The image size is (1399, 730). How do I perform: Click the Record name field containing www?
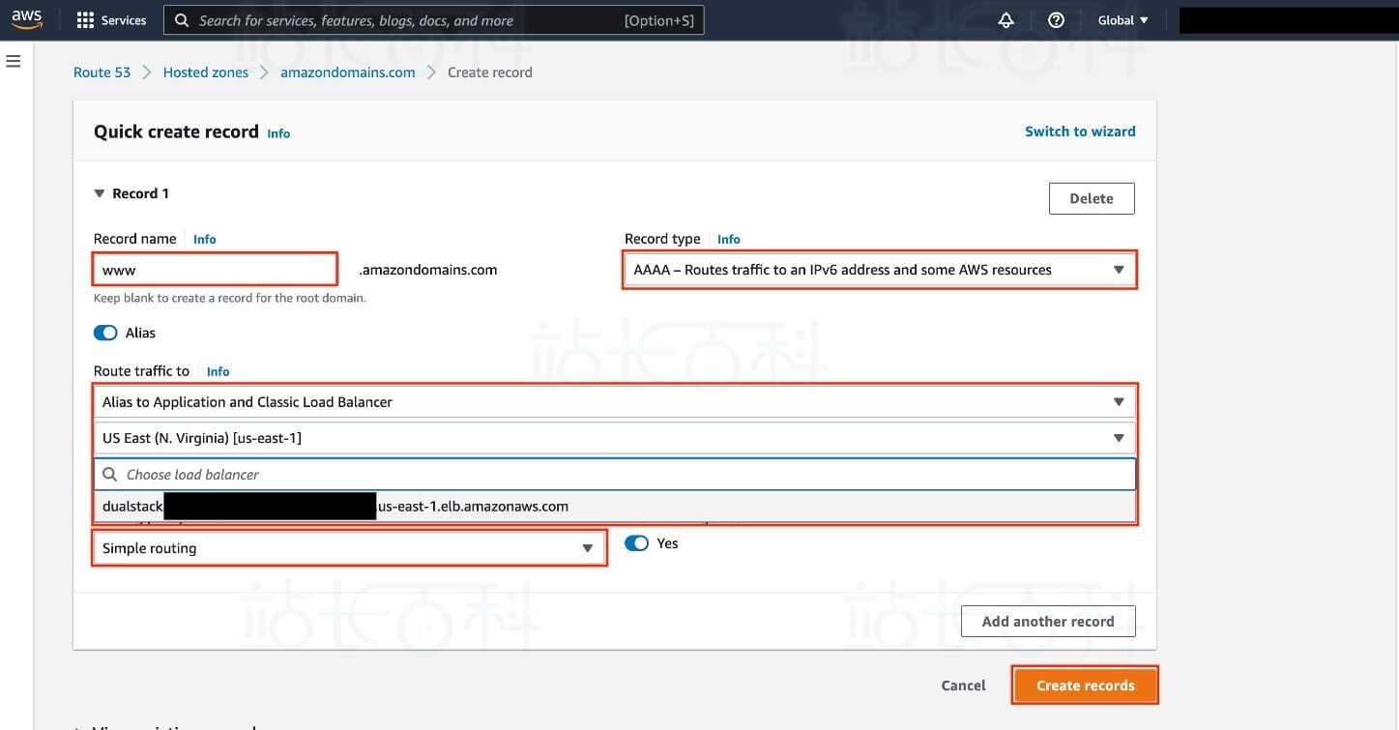coord(215,270)
